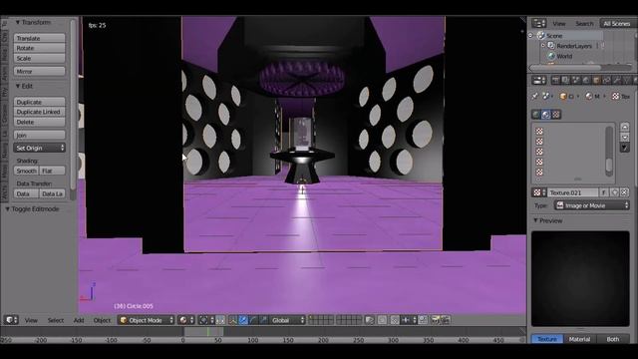638x359 pixels.
Task: Click the OpenGL render image camera icon
Action: (436, 320)
